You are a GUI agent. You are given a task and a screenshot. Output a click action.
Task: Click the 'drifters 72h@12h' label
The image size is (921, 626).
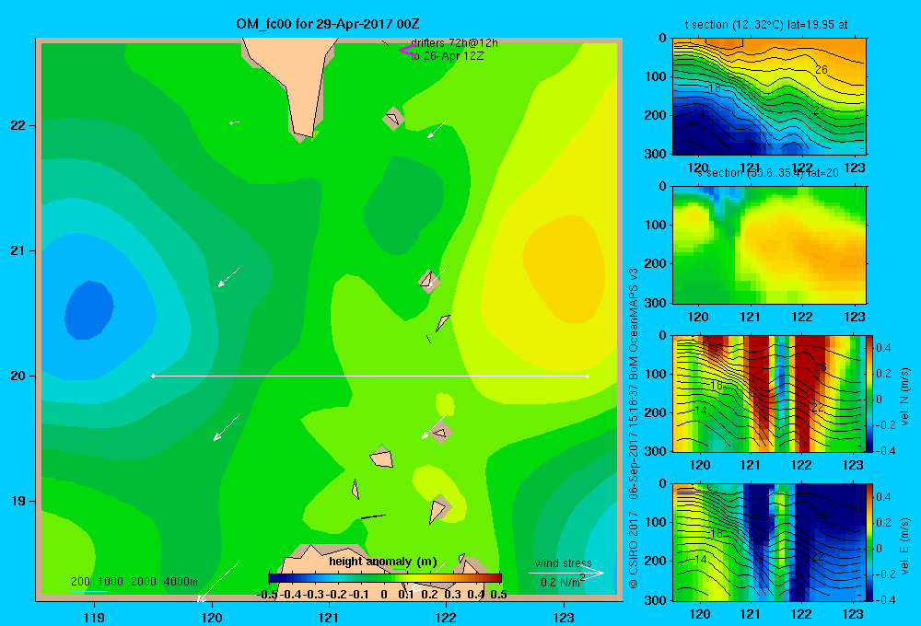(x=454, y=43)
